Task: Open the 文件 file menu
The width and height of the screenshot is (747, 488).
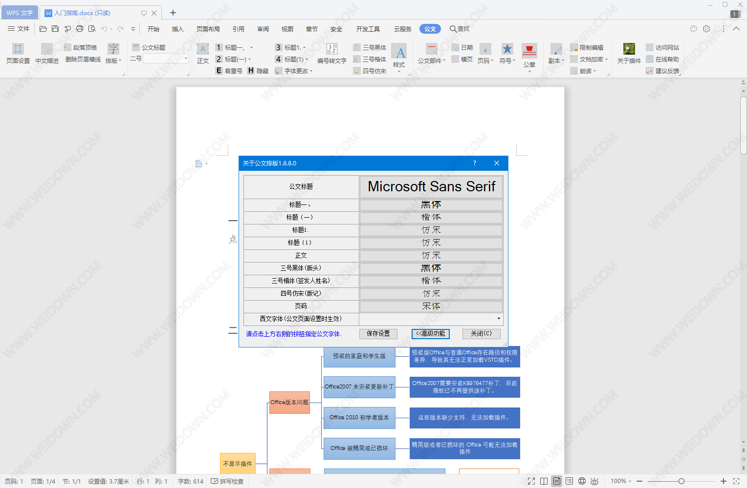Action: pos(19,29)
